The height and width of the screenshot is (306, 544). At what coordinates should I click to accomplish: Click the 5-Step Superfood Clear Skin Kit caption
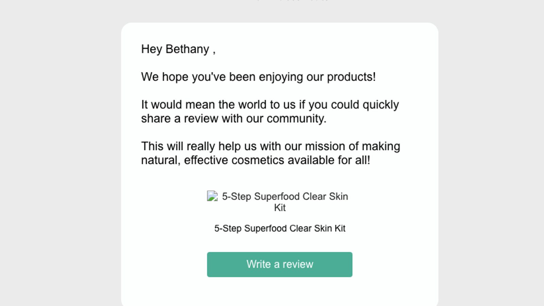(279, 228)
